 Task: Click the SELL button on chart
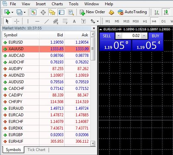coord(107,36)
